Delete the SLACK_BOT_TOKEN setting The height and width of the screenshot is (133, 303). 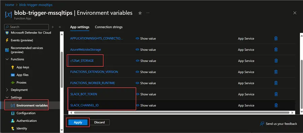(276, 94)
